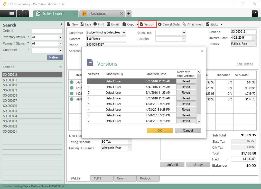Click the Add Shipping link
Viewport: 261px width, 189px height.
pyautogui.click(x=244, y=64)
